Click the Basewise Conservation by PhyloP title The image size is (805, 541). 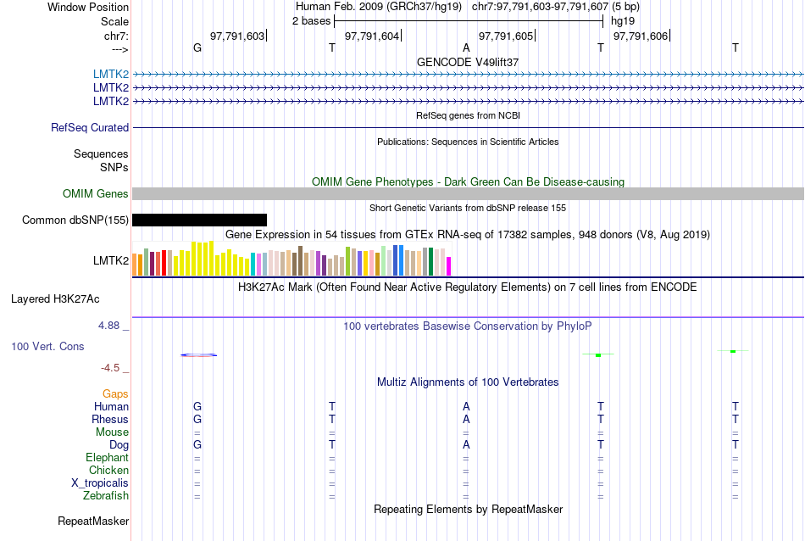click(x=468, y=326)
